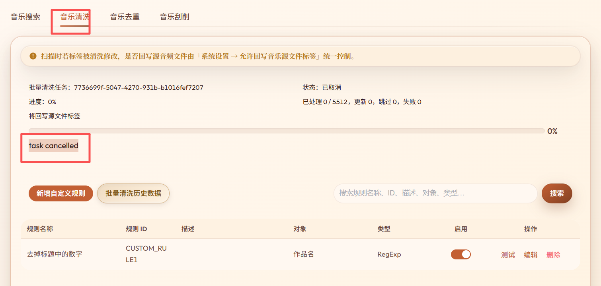Screen dimensions: 601x286
Task: Delete the CUSTOM_RULE1 rule via 删除
Action: (553, 255)
